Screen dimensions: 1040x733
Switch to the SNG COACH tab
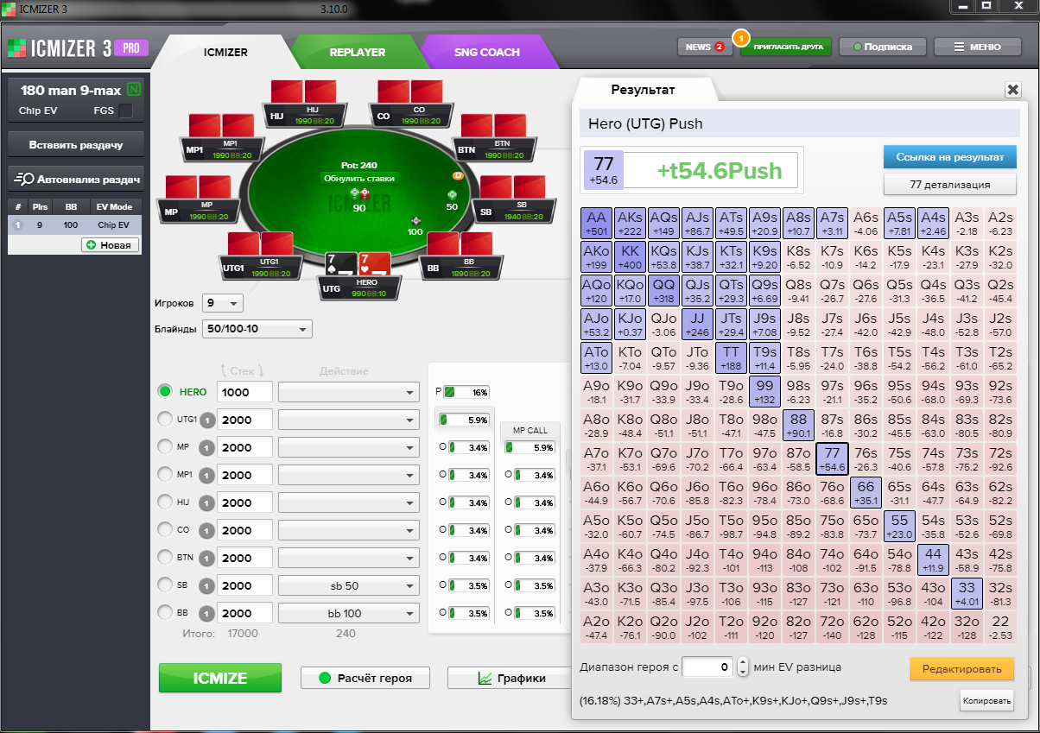click(487, 52)
